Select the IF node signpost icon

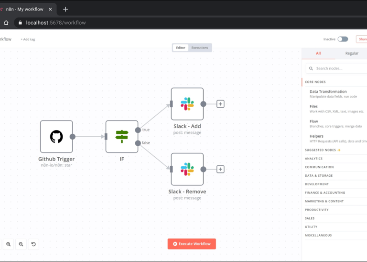122,137
